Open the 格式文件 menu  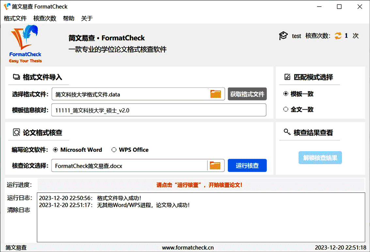15,18
